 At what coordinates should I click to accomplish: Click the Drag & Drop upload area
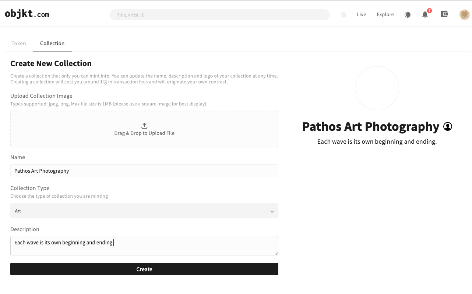144,129
